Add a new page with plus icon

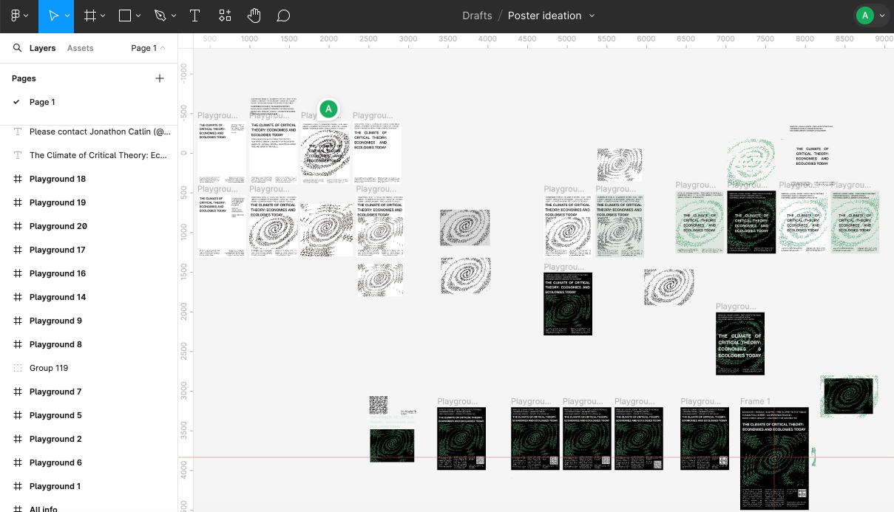click(160, 78)
